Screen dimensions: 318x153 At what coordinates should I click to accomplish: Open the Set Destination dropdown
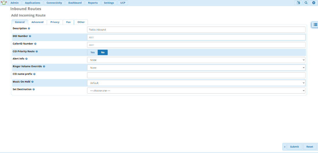click(196, 91)
